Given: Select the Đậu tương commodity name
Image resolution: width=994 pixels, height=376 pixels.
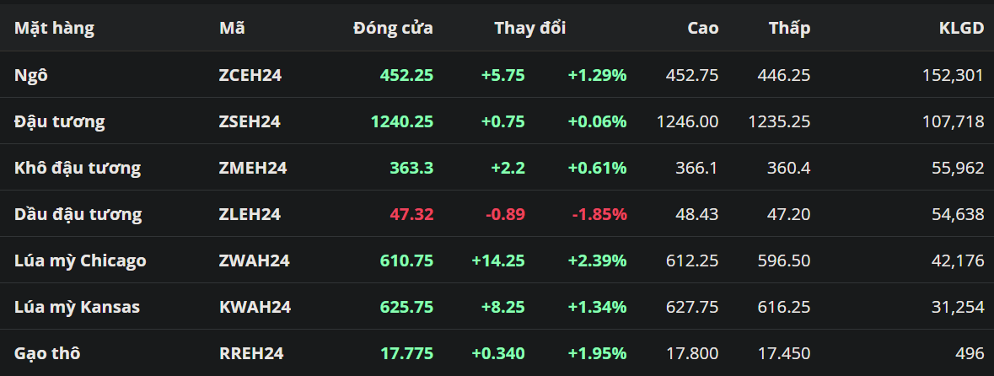Looking at the screenshot, I should 59,121.
